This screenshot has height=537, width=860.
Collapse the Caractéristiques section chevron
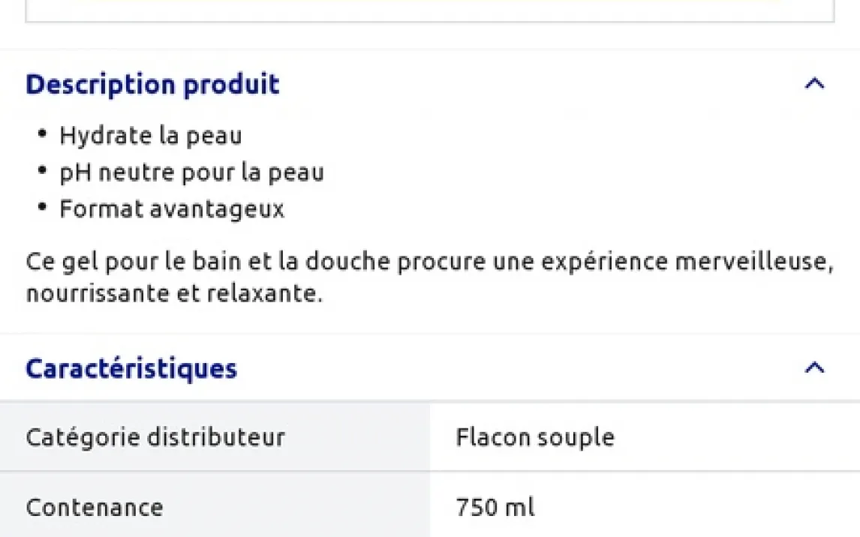click(x=814, y=367)
